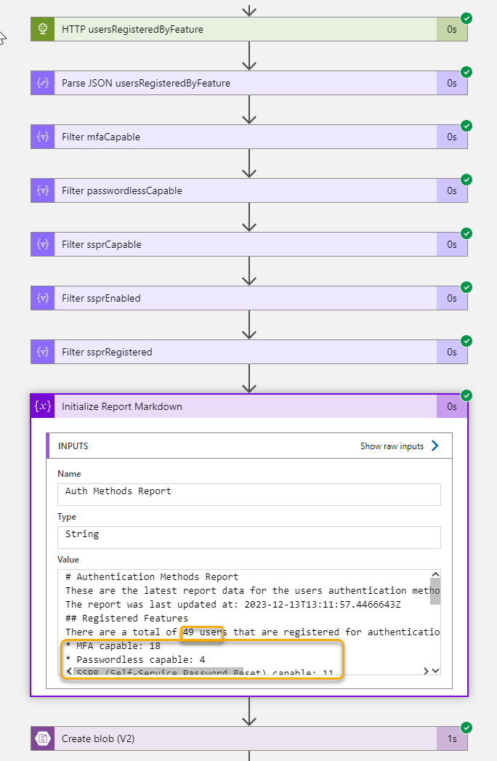Click the Filter ssprCapable filter icon
The image size is (497, 761).
click(43, 245)
